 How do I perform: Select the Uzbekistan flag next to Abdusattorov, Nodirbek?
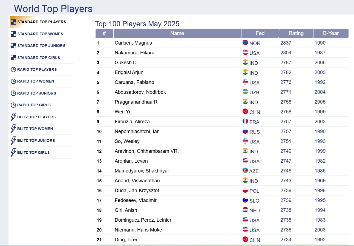245,92
